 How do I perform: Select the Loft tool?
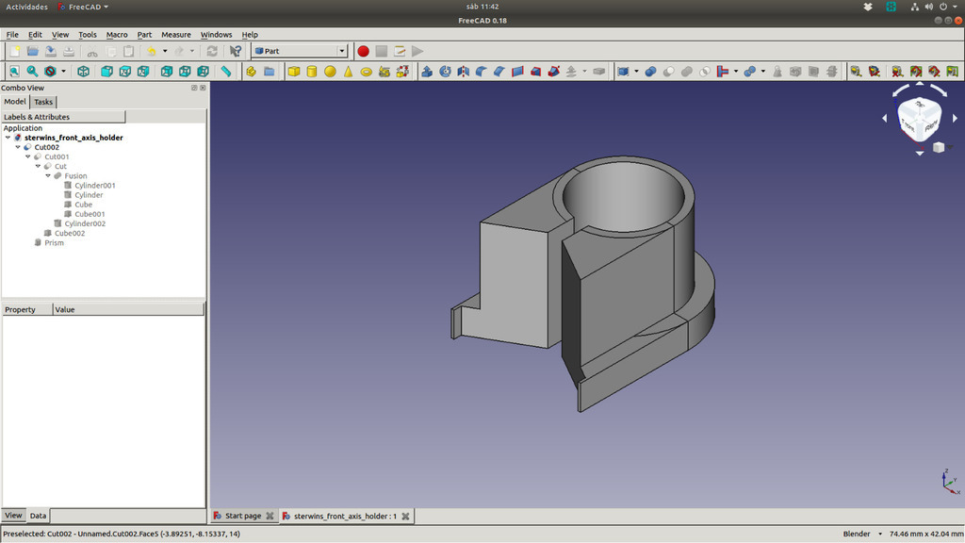tap(535, 72)
